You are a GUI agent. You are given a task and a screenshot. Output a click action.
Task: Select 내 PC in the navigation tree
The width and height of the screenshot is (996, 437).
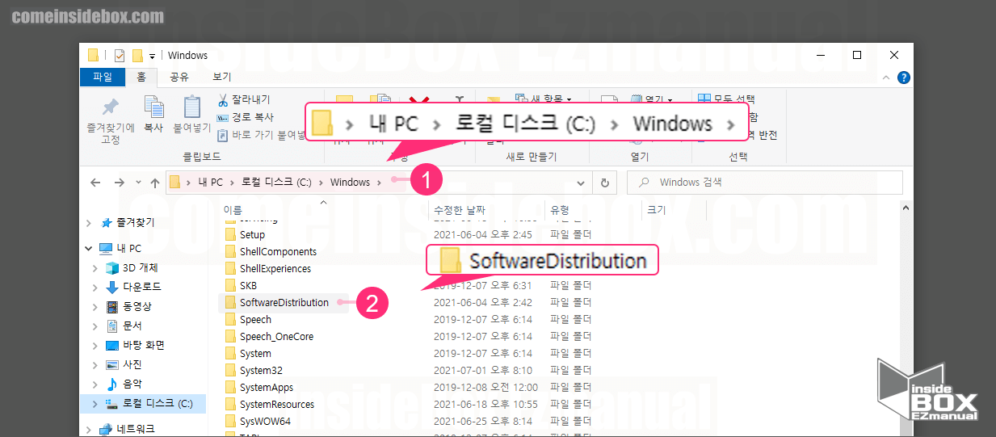click(x=129, y=249)
